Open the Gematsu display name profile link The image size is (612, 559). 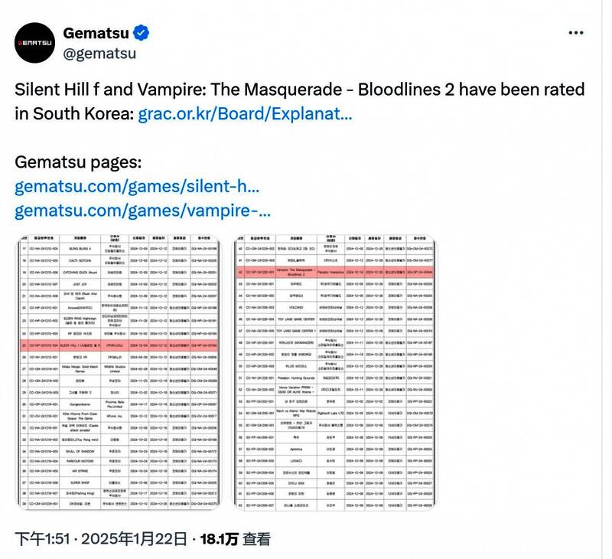pos(96,33)
